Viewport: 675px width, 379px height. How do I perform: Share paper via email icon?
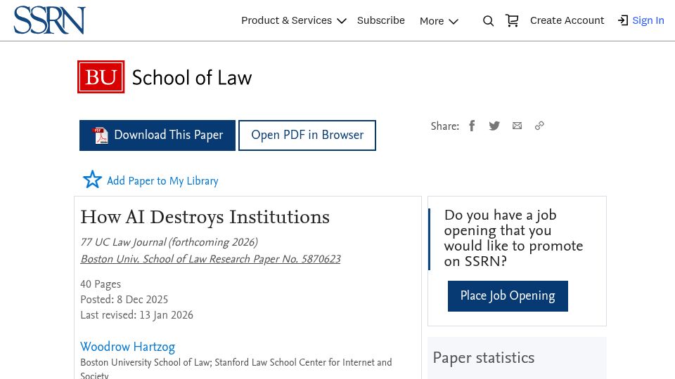517,126
